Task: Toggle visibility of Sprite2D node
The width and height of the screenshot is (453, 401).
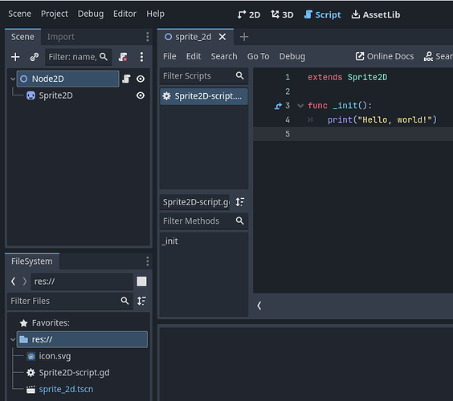Action: (x=141, y=95)
